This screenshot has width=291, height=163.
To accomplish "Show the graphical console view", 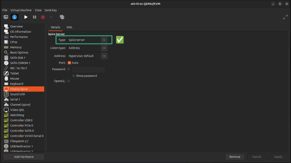I will pos(6,17).
